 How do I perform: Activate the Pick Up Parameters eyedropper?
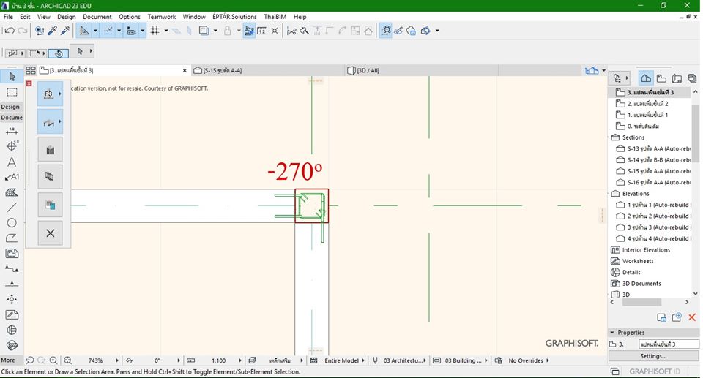click(x=53, y=31)
